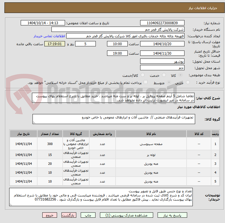Click the resize handle of توضیحات خریدار textarea
This screenshot has width=225, height=223.
pos(11,205)
